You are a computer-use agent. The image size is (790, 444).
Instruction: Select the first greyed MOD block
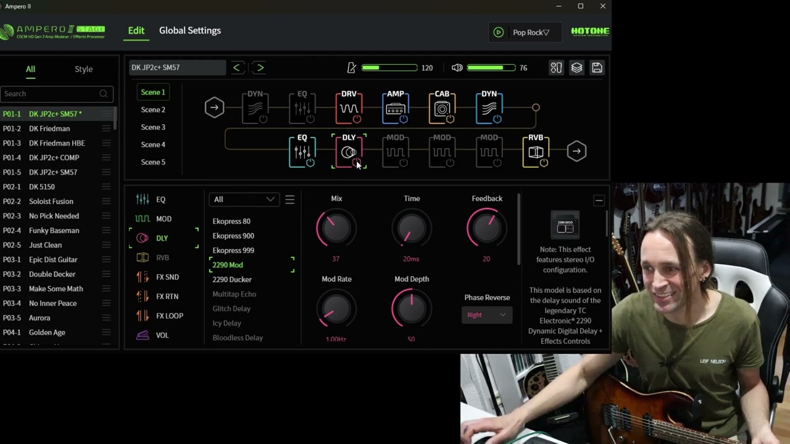(396, 151)
